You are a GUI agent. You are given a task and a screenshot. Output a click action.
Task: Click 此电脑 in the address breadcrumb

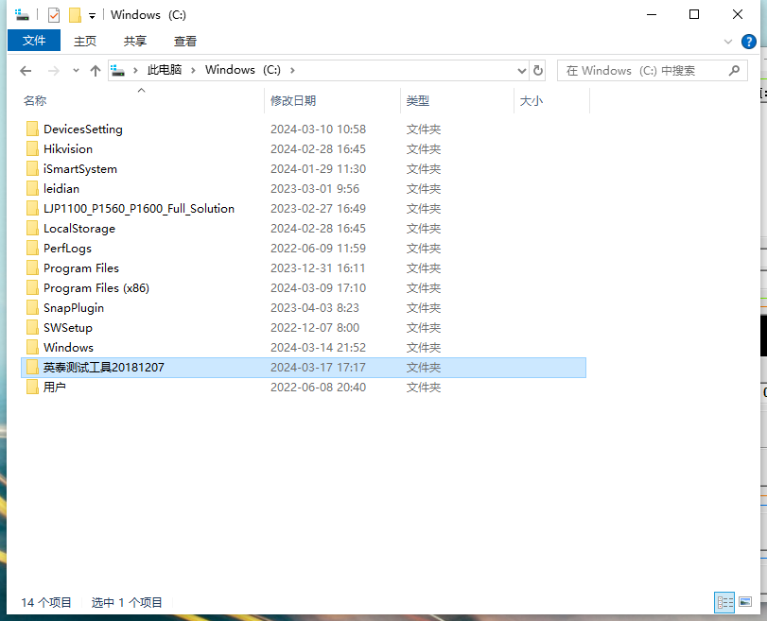165,70
